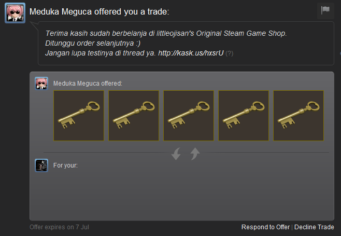Select the first offered key item
Screen dimensions: 341x236
(79, 116)
